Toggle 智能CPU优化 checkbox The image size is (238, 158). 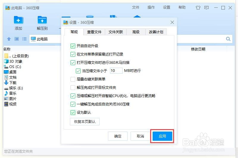click(73, 96)
